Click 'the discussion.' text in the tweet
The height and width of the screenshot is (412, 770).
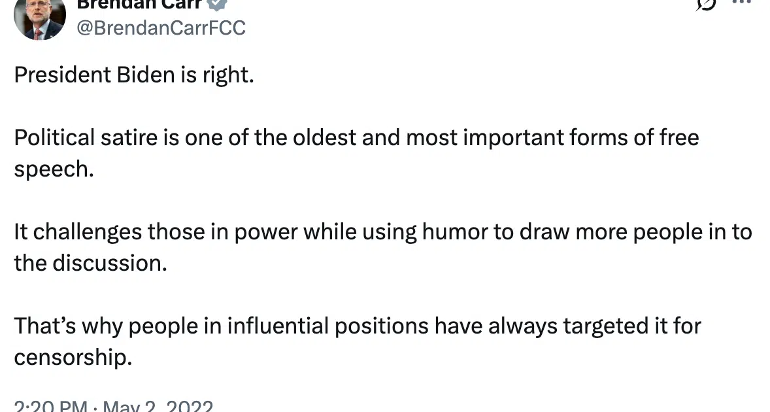[x=88, y=263]
